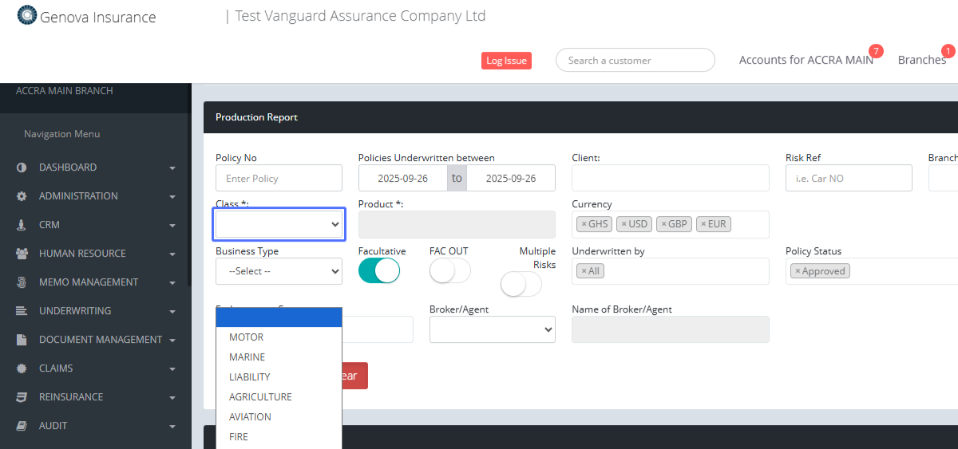Open the Business Type dropdown

point(279,271)
